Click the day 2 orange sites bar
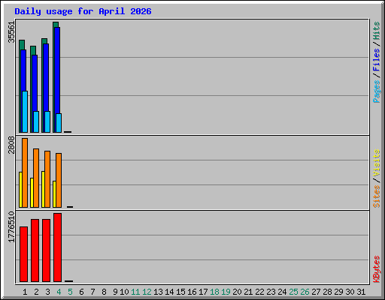The image size is (385, 300). click(x=36, y=178)
